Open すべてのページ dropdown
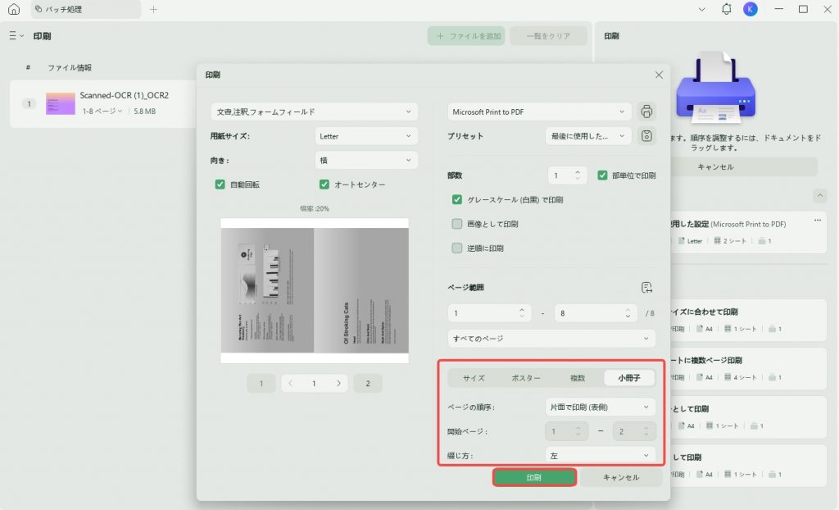This screenshot has height=510, width=839. (x=551, y=339)
